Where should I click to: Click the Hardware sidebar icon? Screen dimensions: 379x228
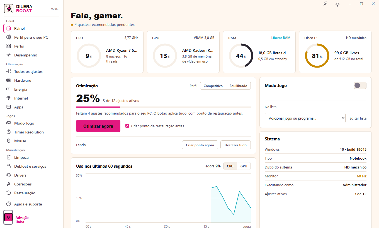9,80
